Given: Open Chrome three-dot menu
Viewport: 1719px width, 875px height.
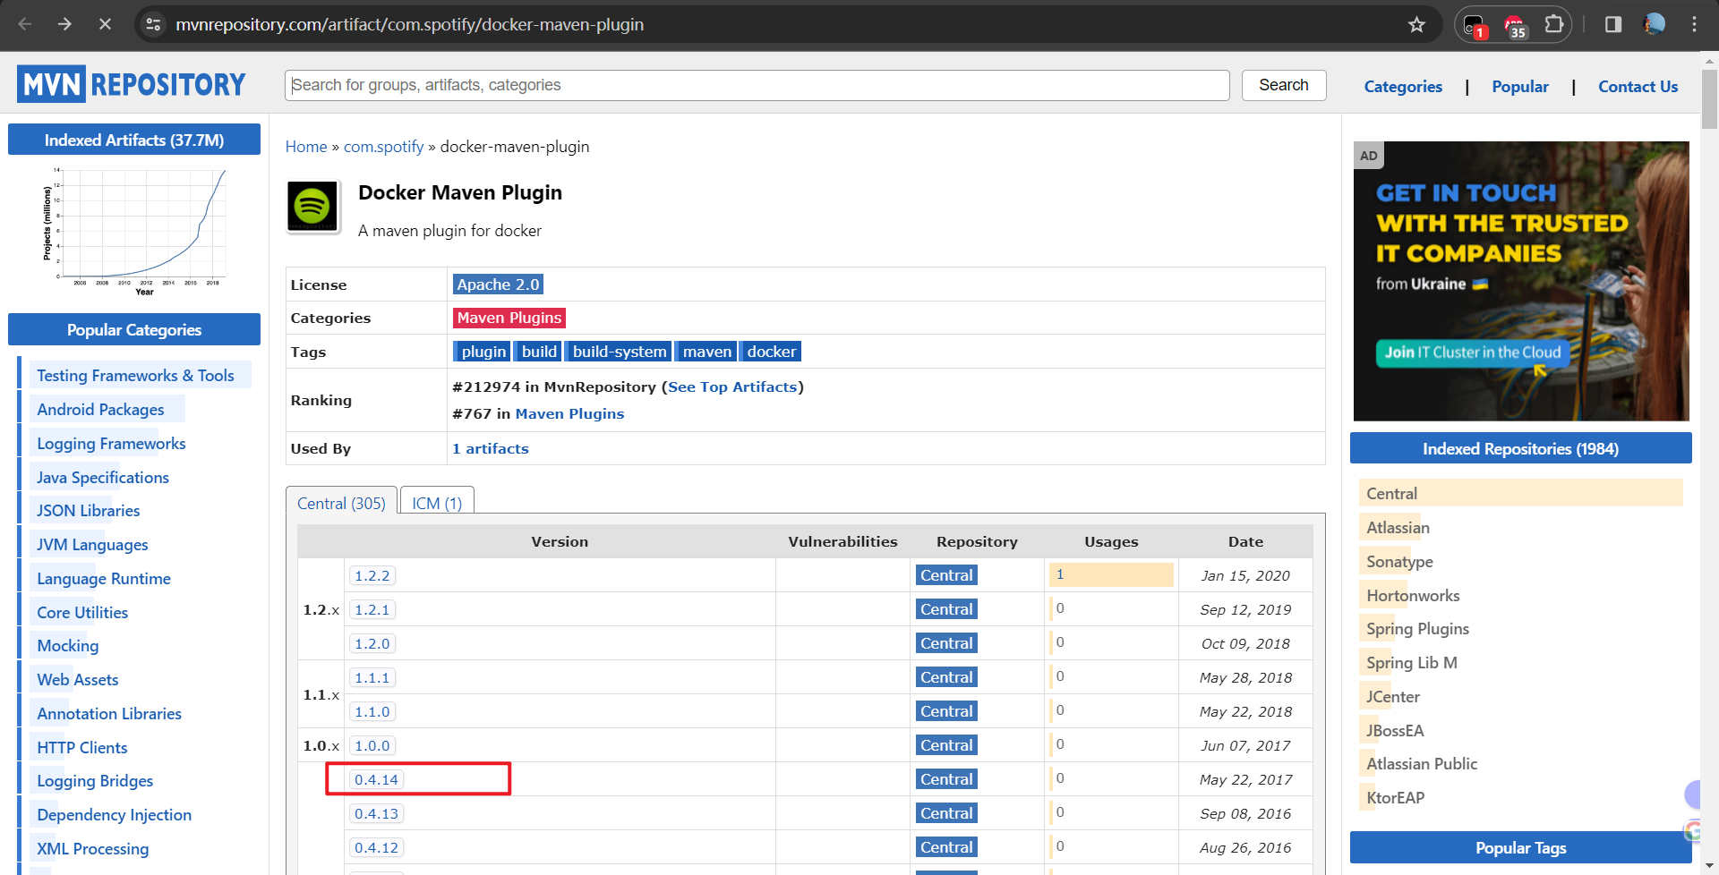Looking at the screenshot, I should (x=1694, y=24).
